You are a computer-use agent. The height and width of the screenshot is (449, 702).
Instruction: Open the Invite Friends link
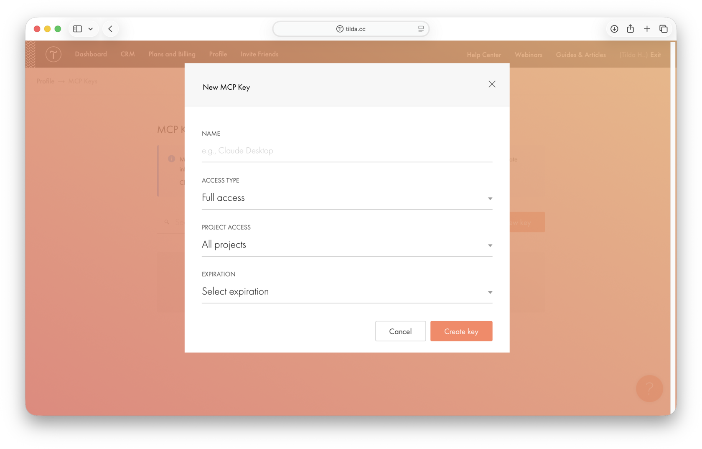(259, 54)
